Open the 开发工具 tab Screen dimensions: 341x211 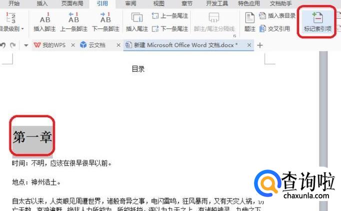pyautogui.click(x=217, y=3)
